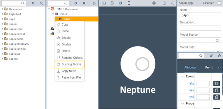Switch to the truncated 'Pro' tab

[207, 67]
